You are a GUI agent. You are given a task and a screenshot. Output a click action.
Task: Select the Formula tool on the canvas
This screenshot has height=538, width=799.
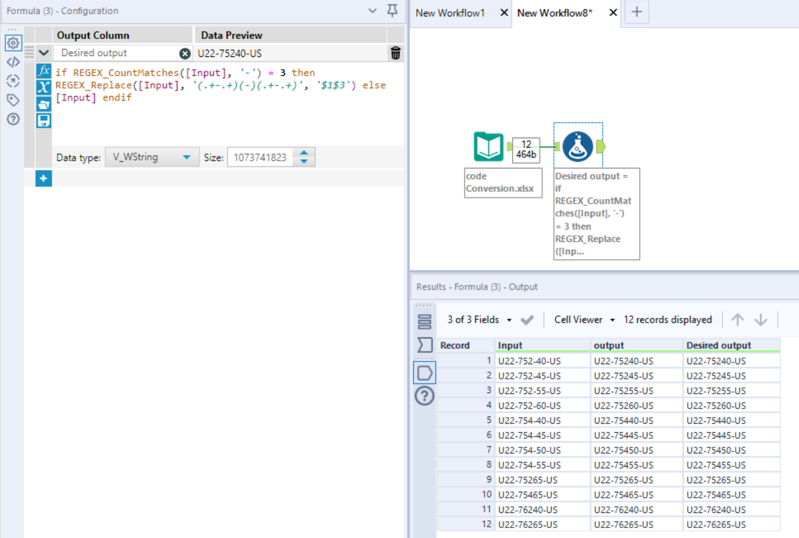(578, 148)
